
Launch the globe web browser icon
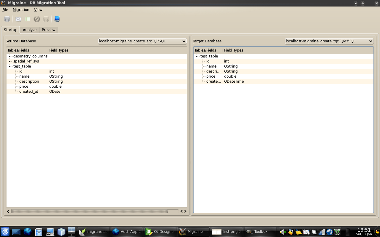point(28,232)
